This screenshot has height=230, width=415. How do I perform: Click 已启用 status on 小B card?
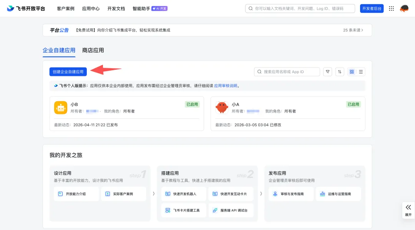click(x=192, y=104)
